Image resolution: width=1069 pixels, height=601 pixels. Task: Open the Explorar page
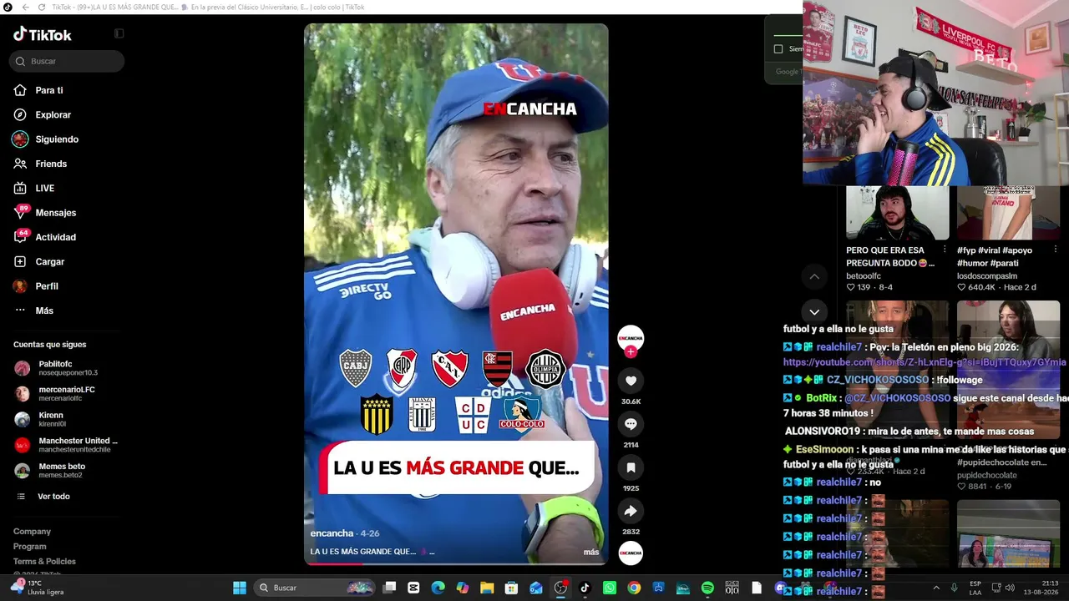tap(43, 114)
